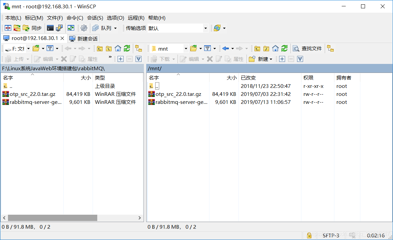Expand the 新建 dropdown arrow

(271, 59)
